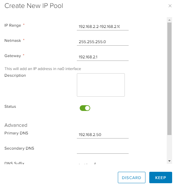Click the scrollbar down arrow
Viewport: 175px width, 187px height.
169,161
